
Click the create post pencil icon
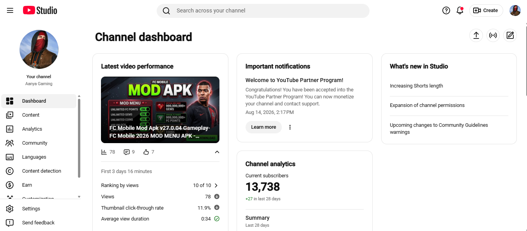[x=510, y=35]
